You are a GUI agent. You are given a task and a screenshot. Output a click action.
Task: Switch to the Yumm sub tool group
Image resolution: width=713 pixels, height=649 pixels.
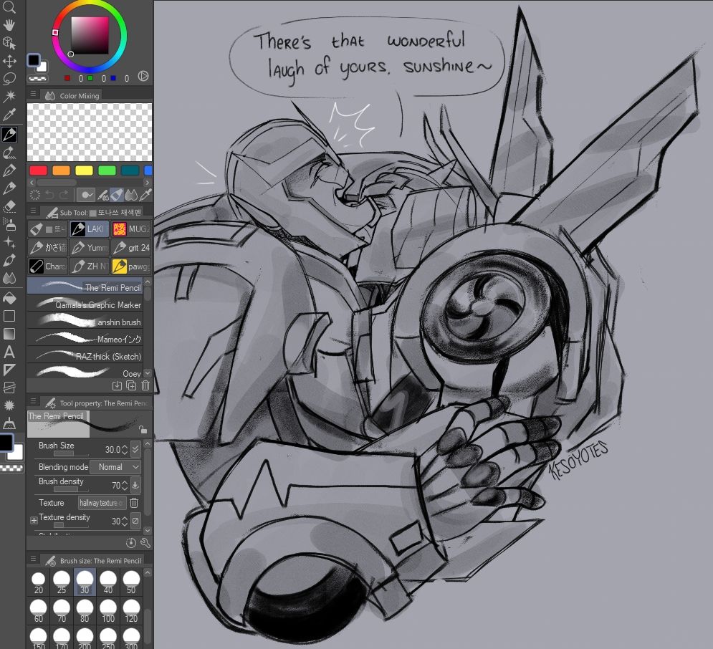[x=89, y=248]
